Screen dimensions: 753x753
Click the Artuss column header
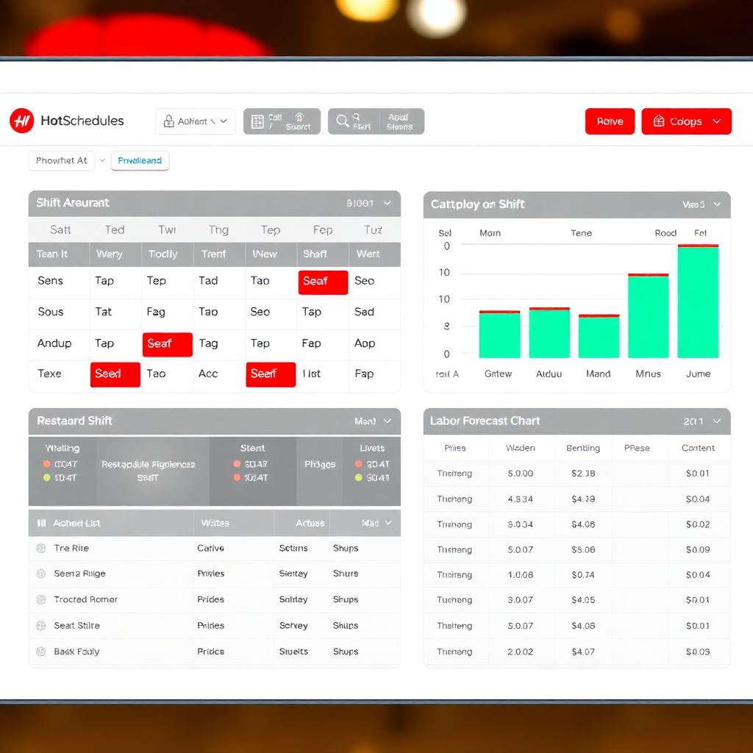(x=310, y=523)
